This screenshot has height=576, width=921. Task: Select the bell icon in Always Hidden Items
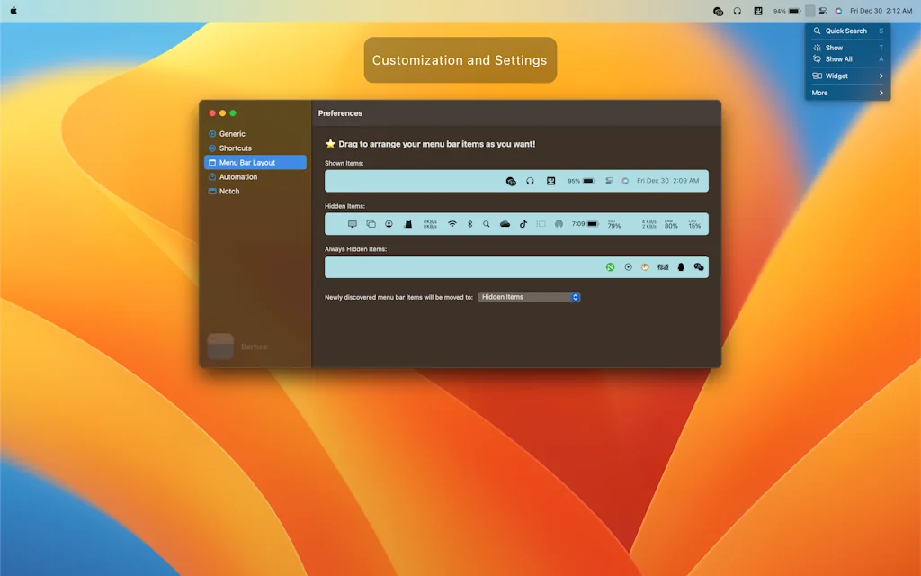tap(681, 266)
